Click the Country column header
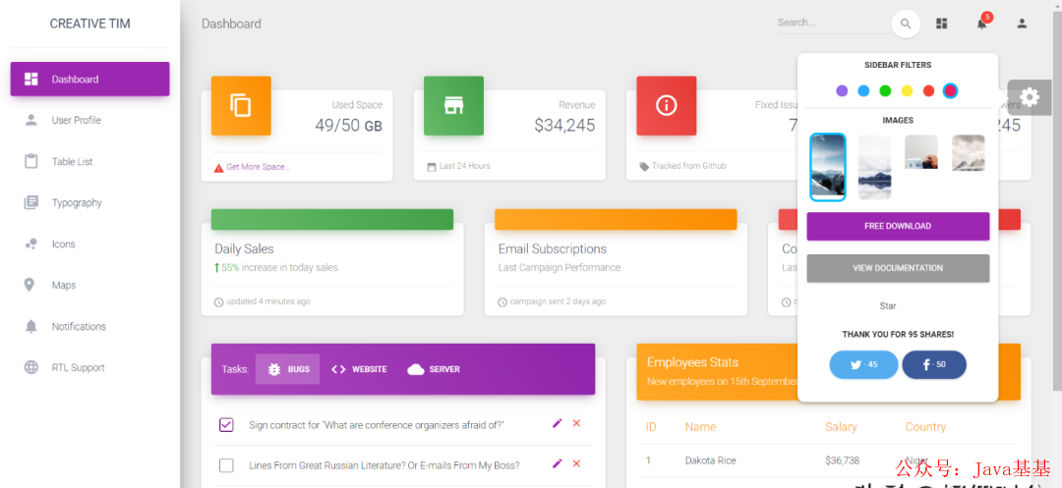Image resolution: width=1062 pixels, height=488 pixels. click(925, 427)
